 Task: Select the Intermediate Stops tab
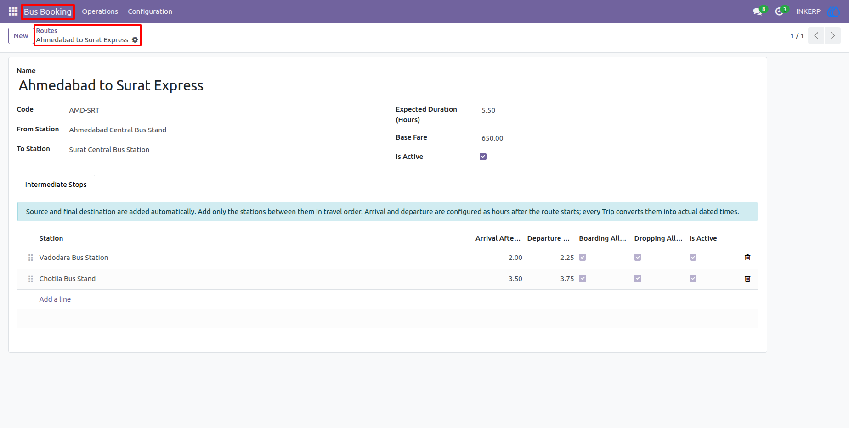click(56, 185)
